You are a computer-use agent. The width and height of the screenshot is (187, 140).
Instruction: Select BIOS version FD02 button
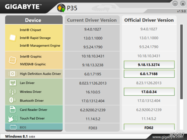(149, 127)
